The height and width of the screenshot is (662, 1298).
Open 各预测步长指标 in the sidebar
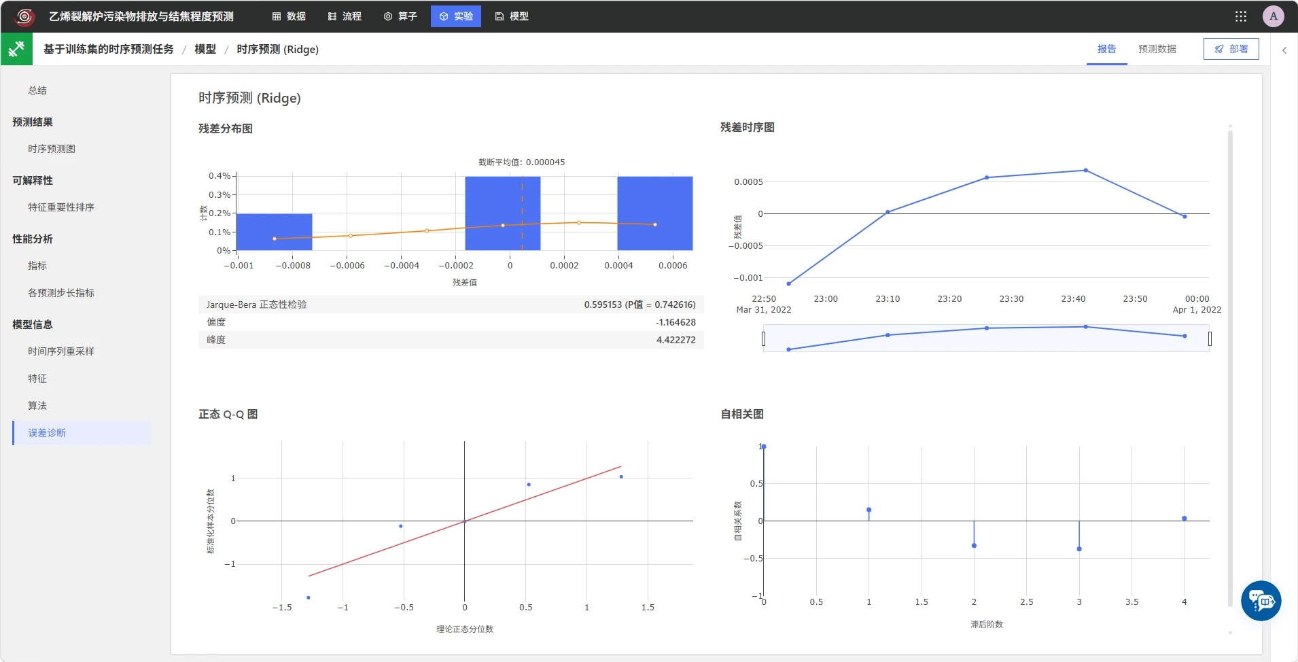click(61, 293)
